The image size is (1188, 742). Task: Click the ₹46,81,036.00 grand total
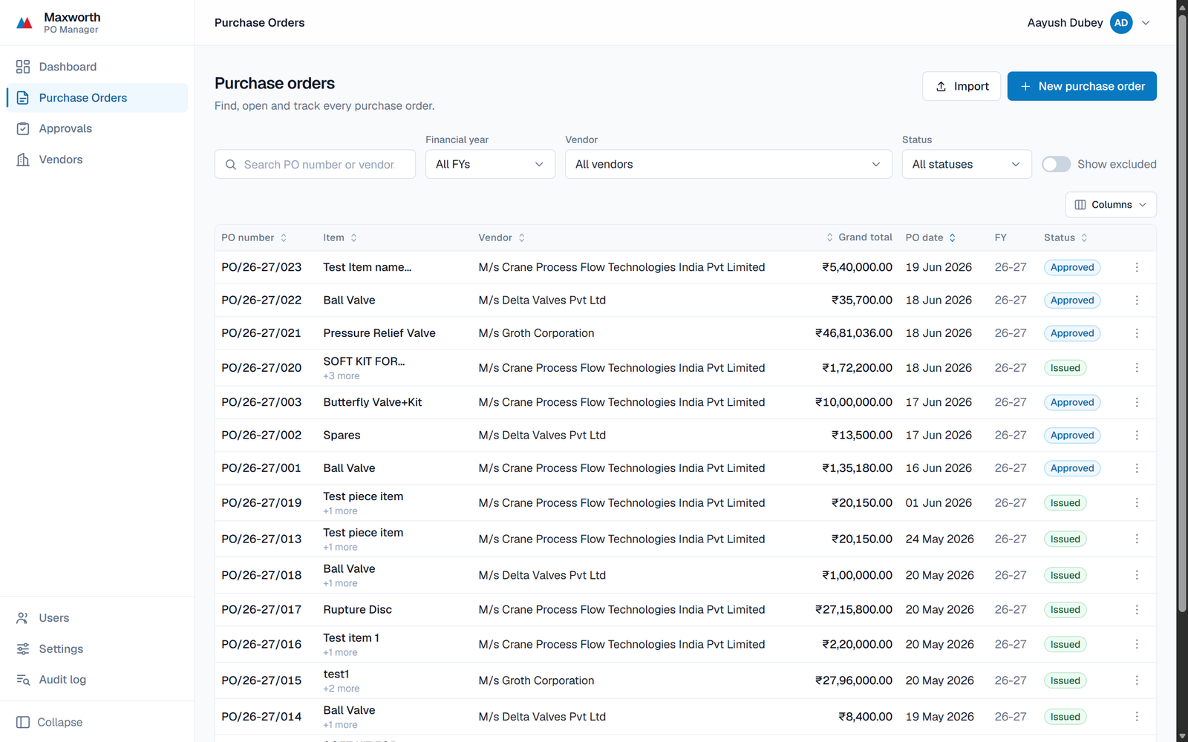pos(854,333)
